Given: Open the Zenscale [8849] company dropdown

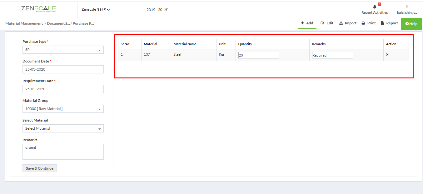Looking at the screenshot, I should point(96,10).
